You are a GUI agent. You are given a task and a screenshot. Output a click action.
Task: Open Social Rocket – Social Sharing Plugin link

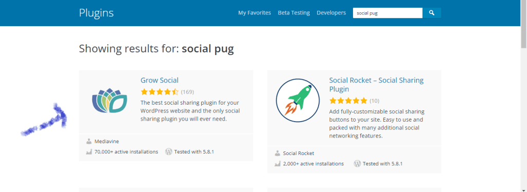pos(376,85)
